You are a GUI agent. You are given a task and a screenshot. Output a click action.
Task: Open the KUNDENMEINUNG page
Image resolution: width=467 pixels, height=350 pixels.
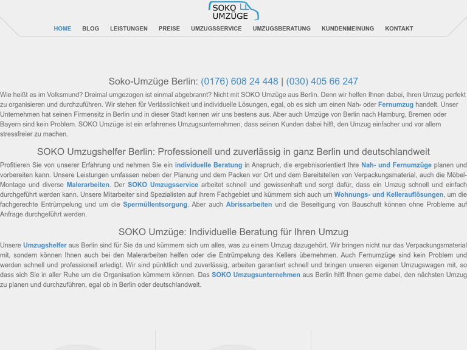[x=347, y=29]
